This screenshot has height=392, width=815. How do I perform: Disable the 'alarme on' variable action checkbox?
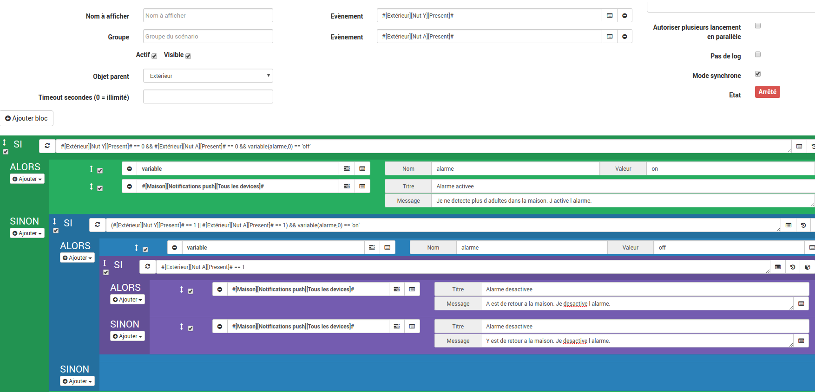[100, 171]
